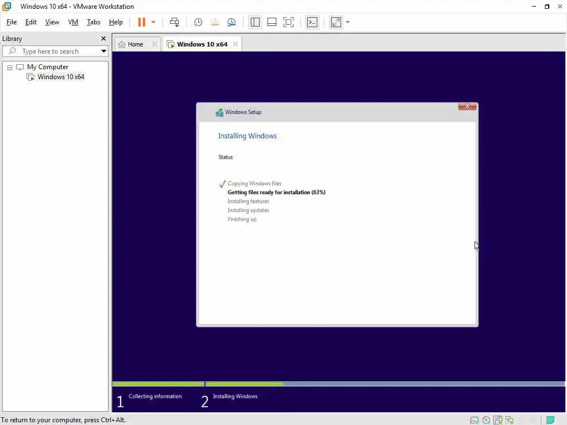567x425 pixels.
Task: Maximize the VMware Workstation window
Action: [547, 7]
